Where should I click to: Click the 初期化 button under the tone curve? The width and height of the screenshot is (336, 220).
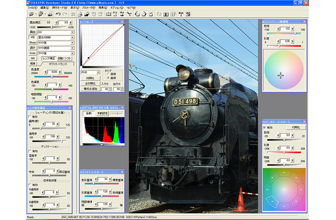pyautogui.click(x=90, y=78)
